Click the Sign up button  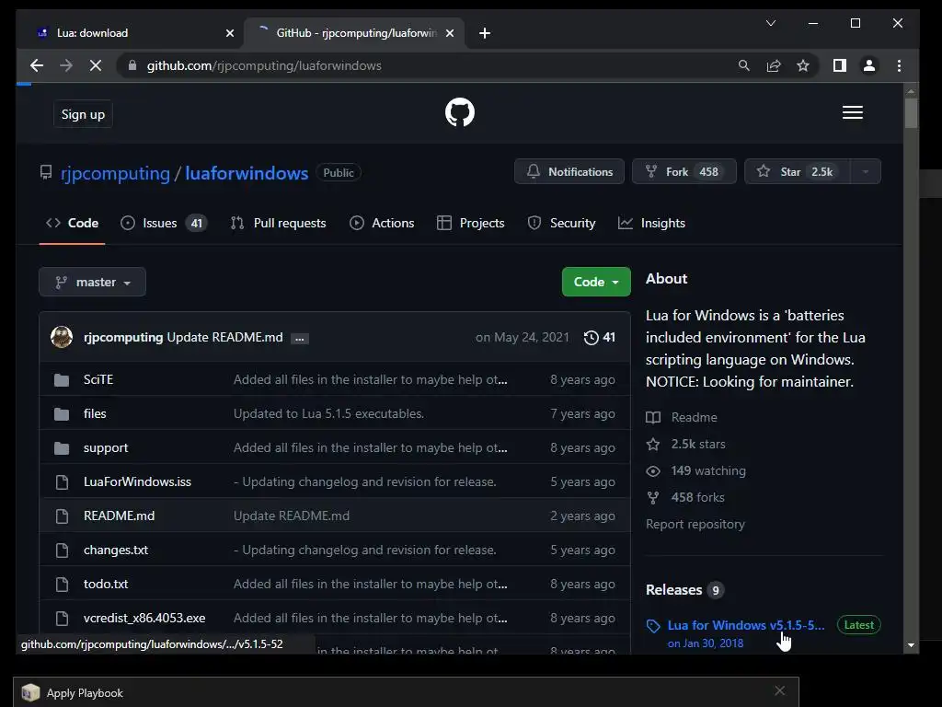point(83,114)
